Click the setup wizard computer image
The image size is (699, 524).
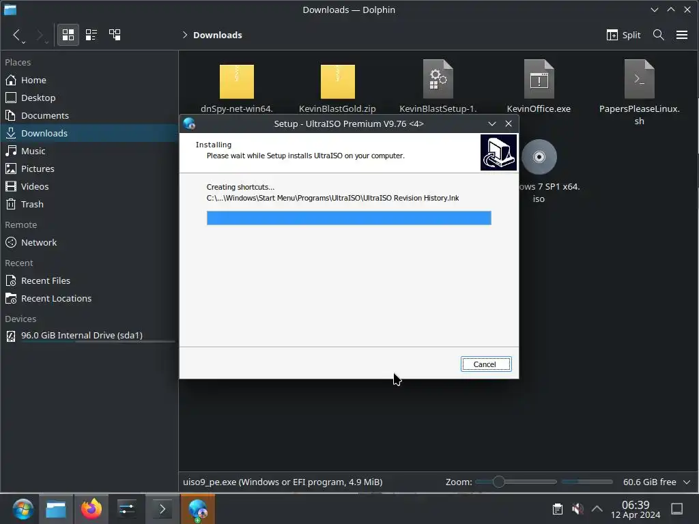498,152
